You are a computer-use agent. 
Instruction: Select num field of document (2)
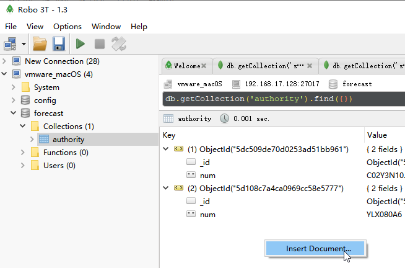tap(207, 215)
